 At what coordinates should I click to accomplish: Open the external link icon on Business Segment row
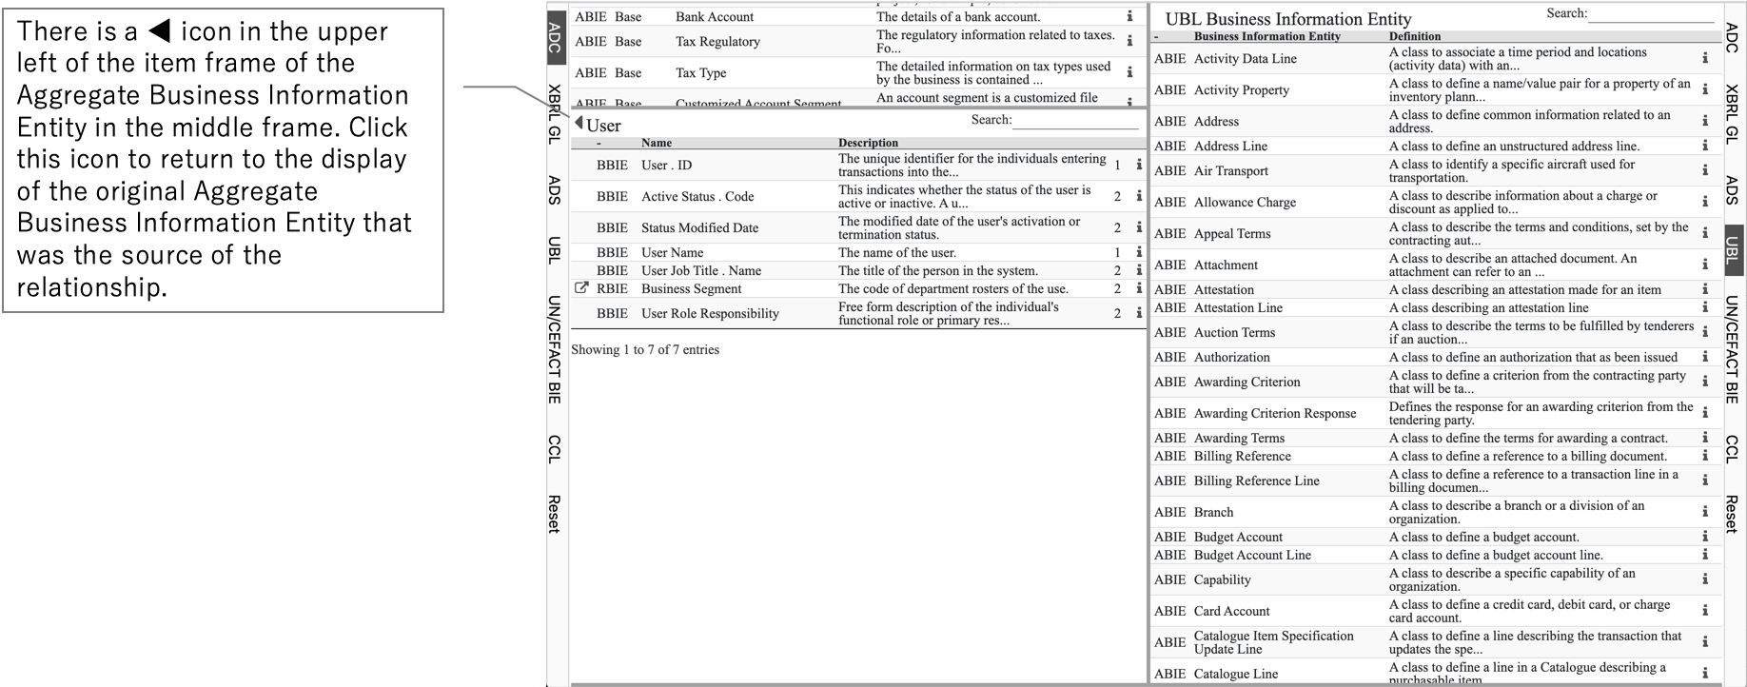coord(581,287)
